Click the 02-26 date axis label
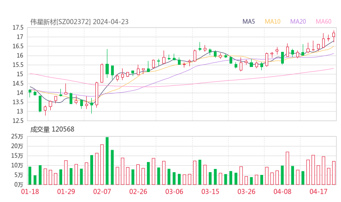 (138, 191)
